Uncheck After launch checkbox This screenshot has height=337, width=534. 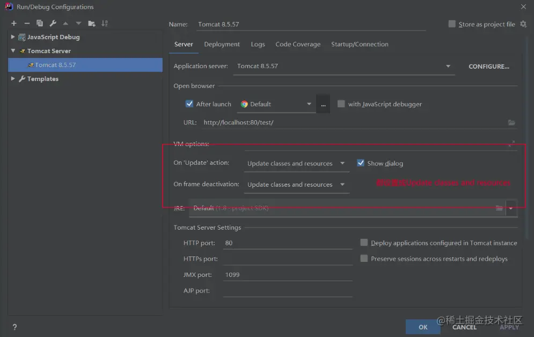tap(189, 104)
